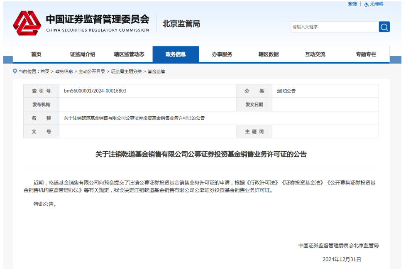This screenshot has height=273, width=406.
Task: Click the 分类 label cell
Action: tap(254, 91)
